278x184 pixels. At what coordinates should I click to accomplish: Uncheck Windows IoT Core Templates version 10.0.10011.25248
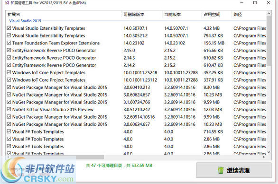[x=9, y=72]
